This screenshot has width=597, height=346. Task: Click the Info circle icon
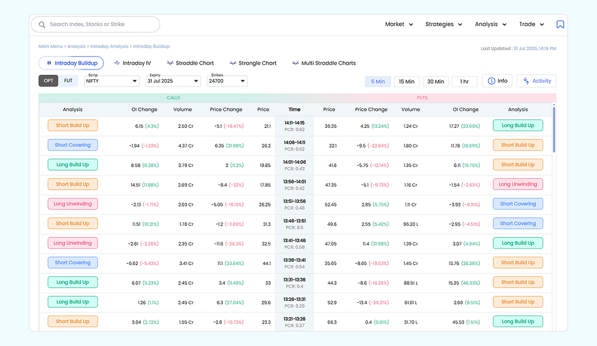491,80
